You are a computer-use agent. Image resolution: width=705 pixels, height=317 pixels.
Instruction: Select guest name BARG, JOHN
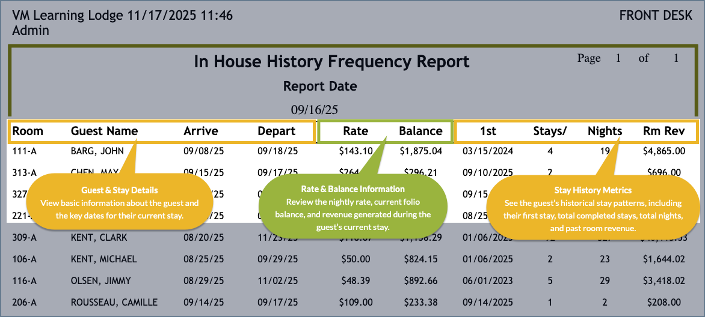tap(93, 151)
